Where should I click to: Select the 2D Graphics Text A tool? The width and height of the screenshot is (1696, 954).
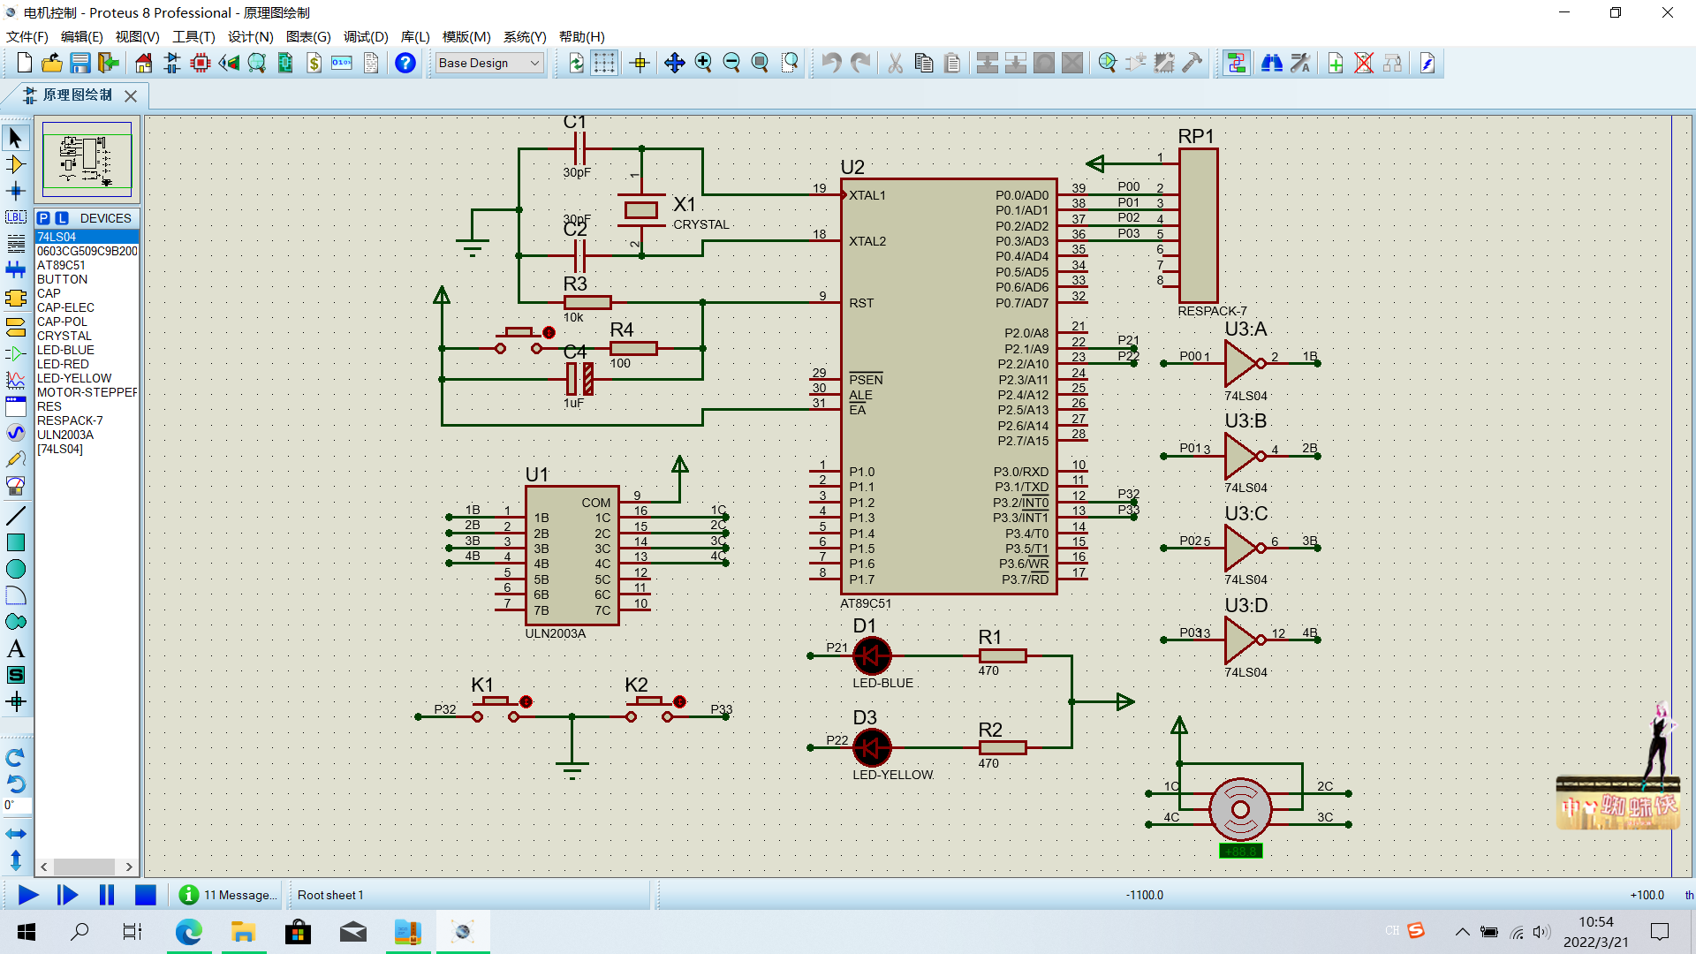(16, 648)
